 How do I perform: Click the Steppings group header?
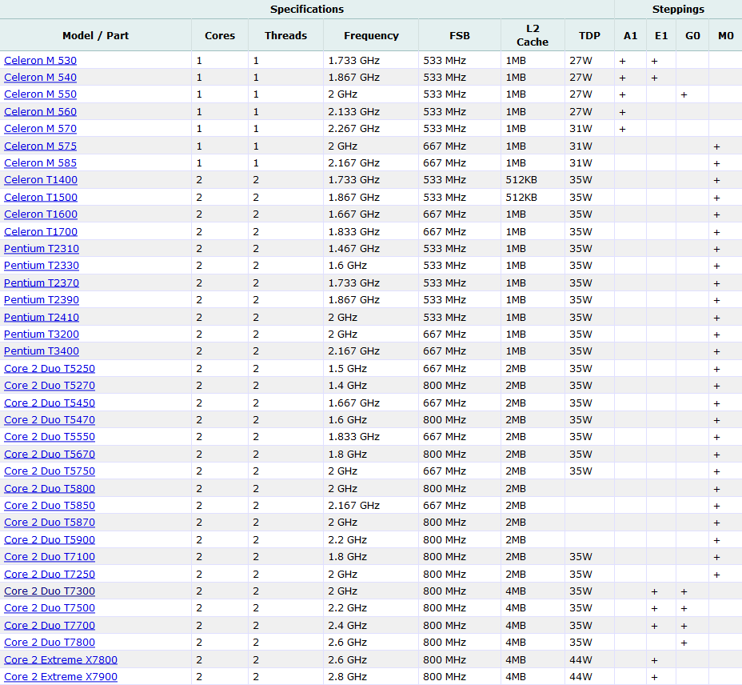coord(678,10)
